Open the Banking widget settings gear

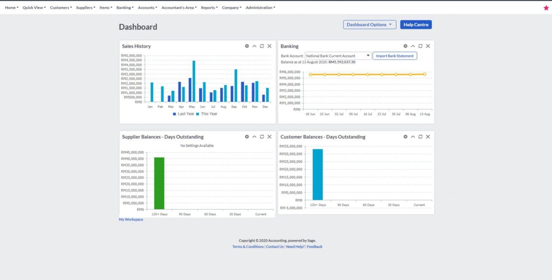pos(405,46)
